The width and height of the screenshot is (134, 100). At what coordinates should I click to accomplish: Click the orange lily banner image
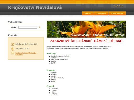(86, 29)
